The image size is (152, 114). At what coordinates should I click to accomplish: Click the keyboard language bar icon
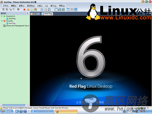124,112
